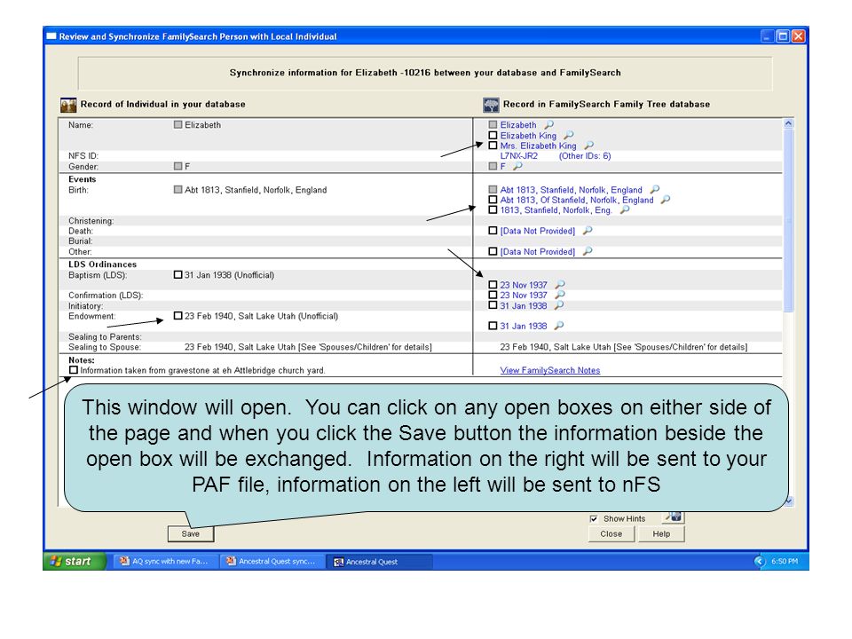852x639 pixels.
Task: Open View FamilySearch Notes link
Action: click(550, 370)
